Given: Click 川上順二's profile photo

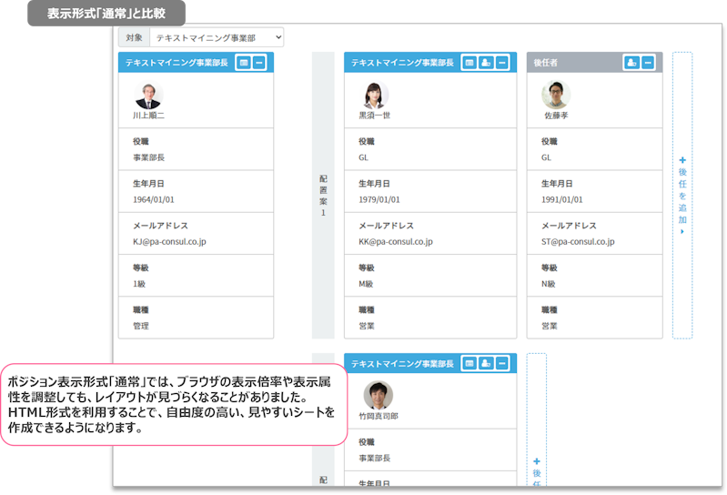Looking at the screenshot, I should pos(147,96).
